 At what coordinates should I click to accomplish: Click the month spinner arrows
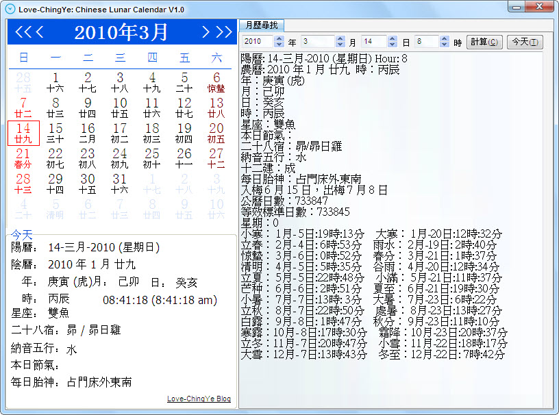(341, 42)
